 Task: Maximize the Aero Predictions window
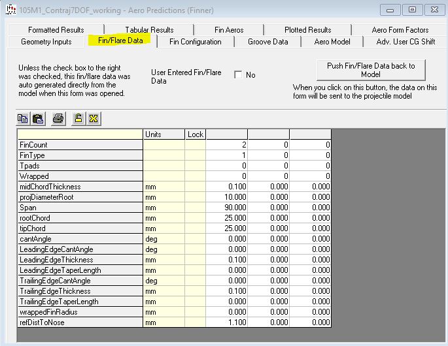(412, 9)
